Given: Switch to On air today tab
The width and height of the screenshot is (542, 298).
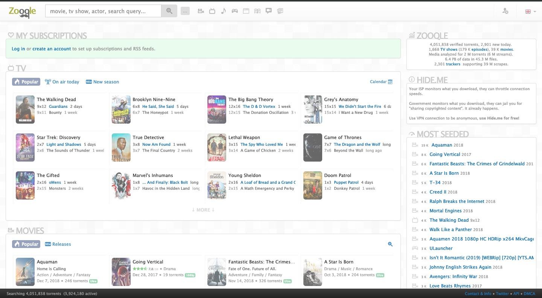Looking at the screenshot, I should pyautogui.click(x=62, y=82).
